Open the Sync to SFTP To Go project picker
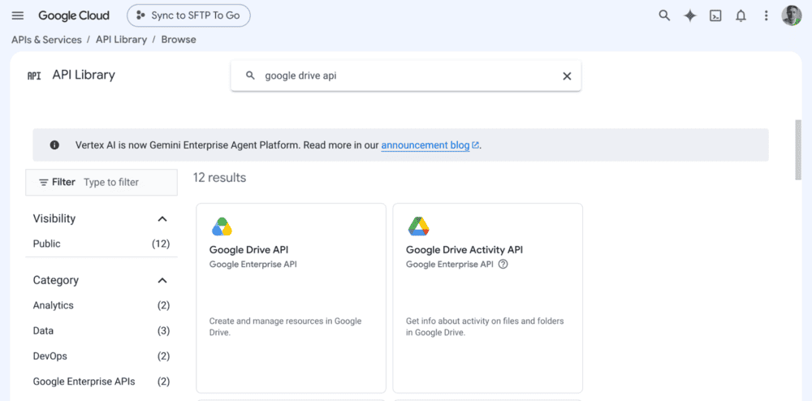Viewport: 812px width, 401px height. (188, 15)
